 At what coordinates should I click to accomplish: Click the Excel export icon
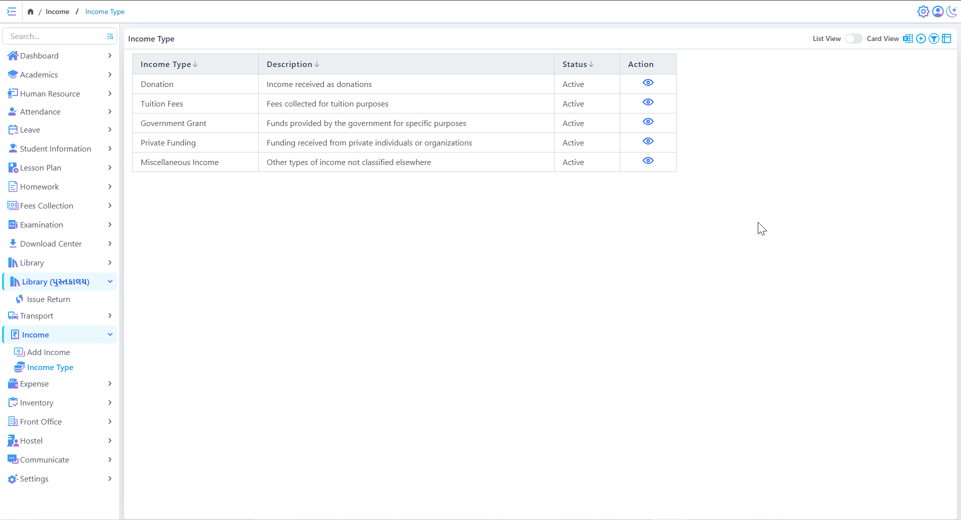point(907,39)
